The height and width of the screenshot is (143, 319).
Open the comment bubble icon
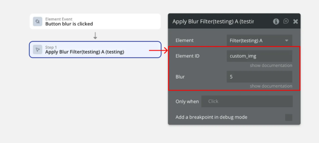pyautogui.click(x=286, y=21)
